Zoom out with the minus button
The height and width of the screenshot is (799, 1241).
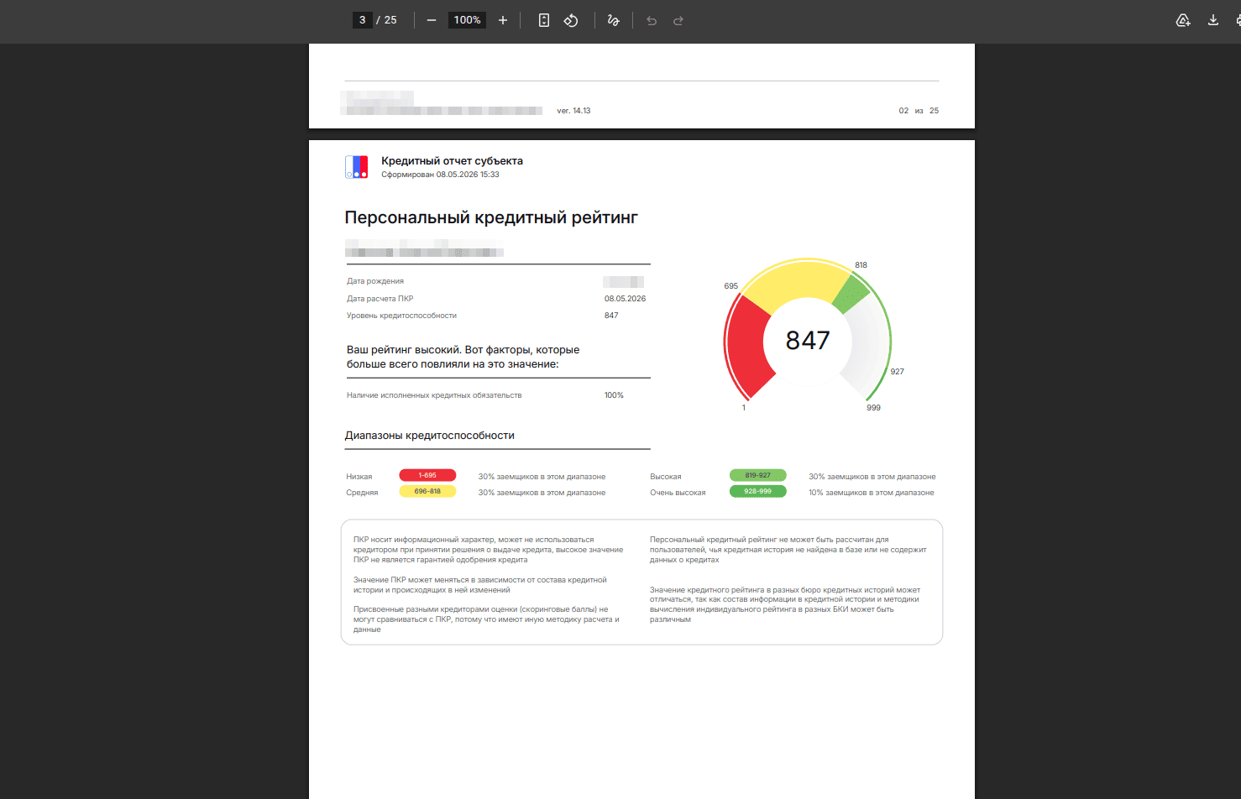[x=432, y=20]
